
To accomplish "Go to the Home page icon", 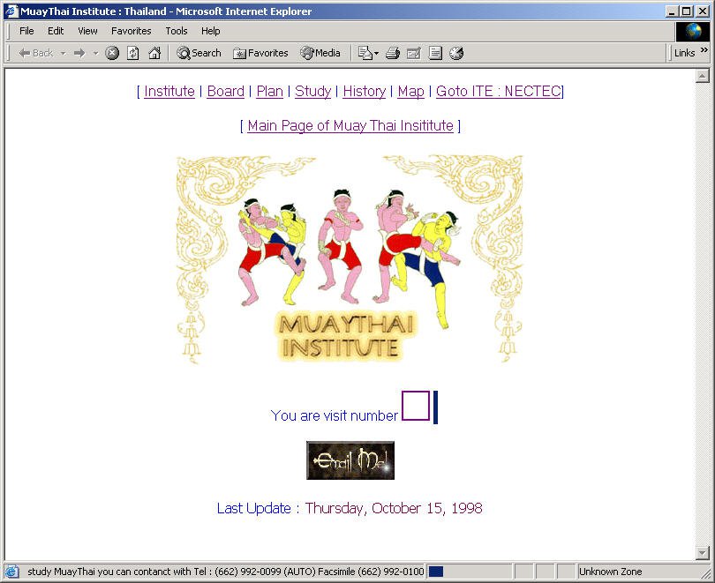I will pos(154,53).
